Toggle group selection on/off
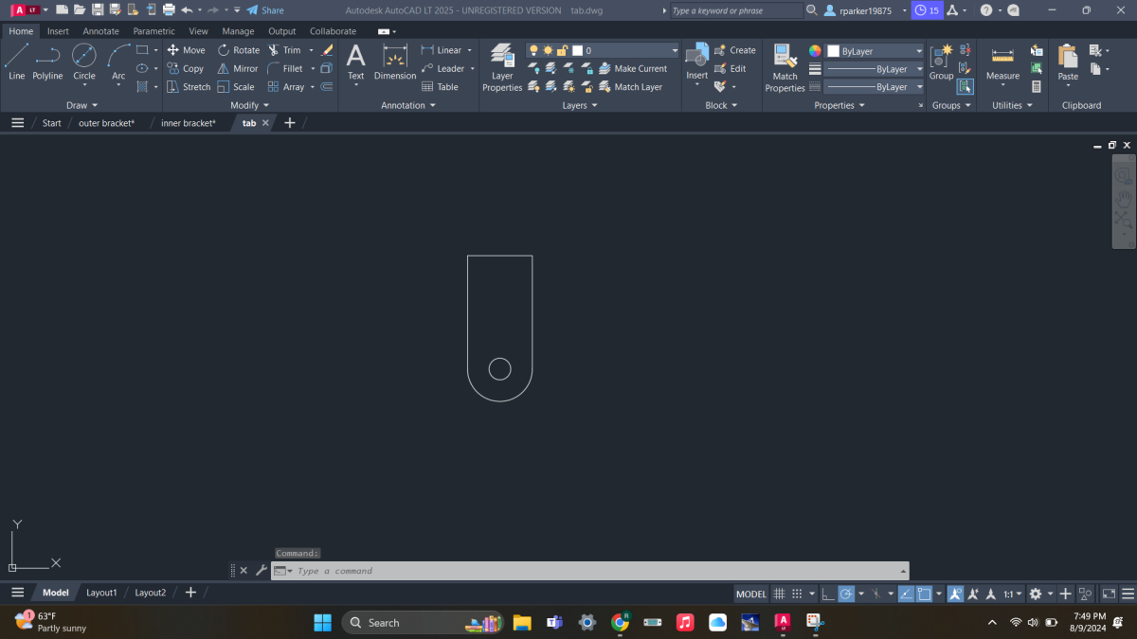 965,86
